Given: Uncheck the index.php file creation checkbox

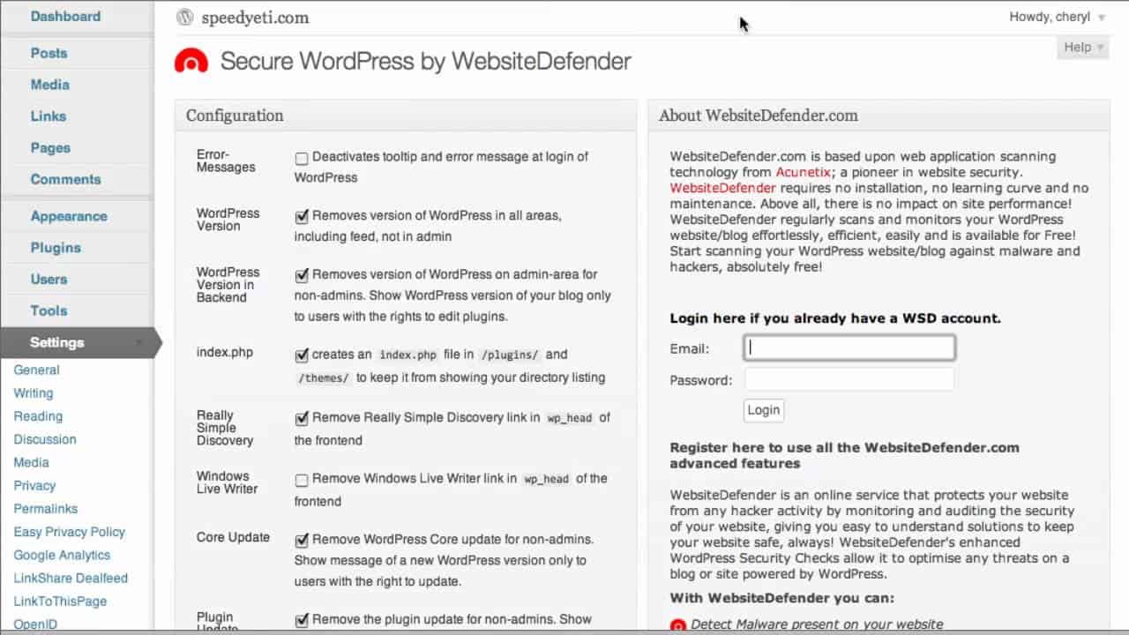Looking at the screenshot, I should [302, 355].
